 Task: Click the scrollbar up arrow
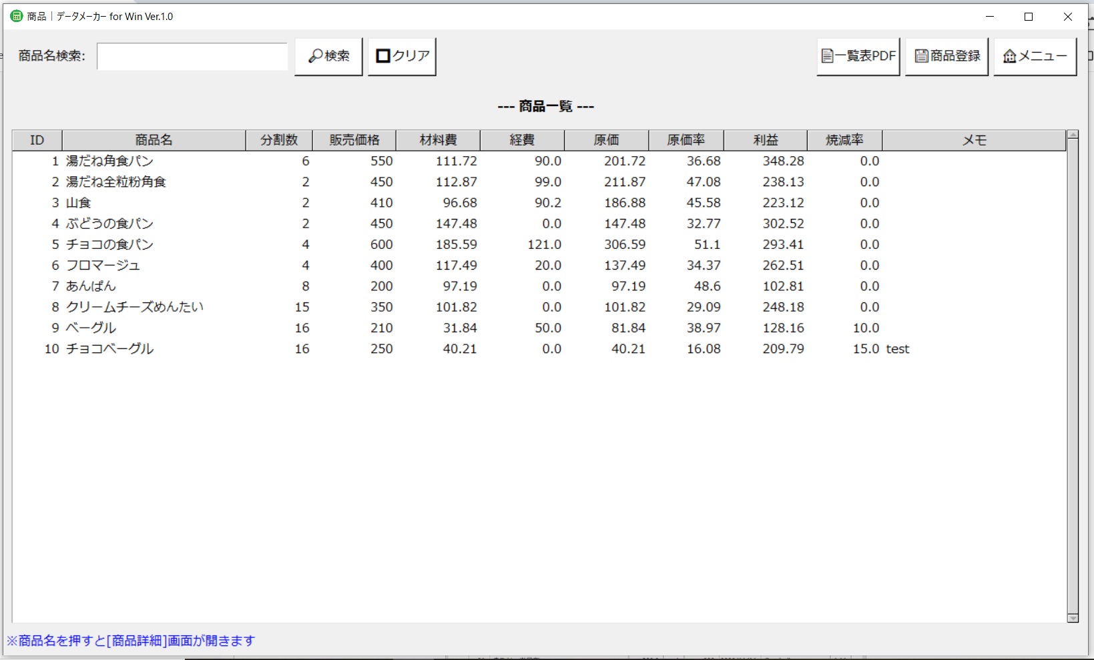pyautogui.click(x=1073, y=135)
